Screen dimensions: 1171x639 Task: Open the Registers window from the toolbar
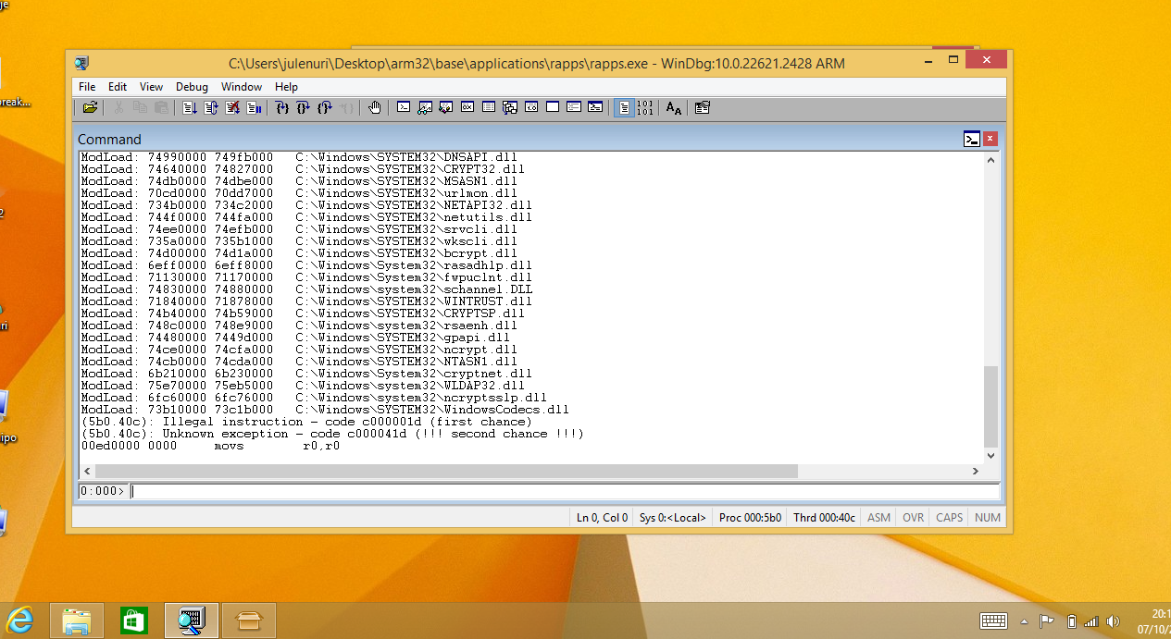(x=467, y=107)
